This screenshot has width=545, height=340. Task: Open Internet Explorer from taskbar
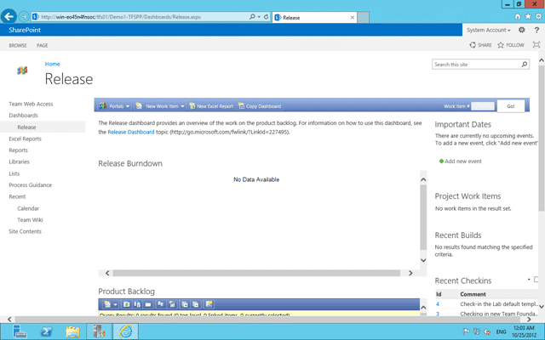tap(125, 331)
